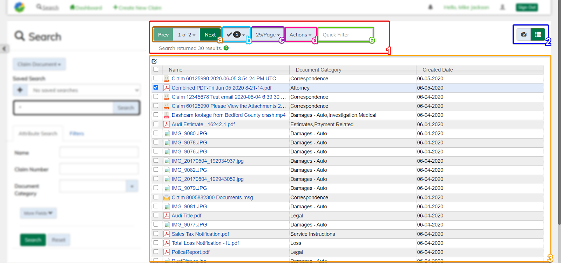The height and width of the screenshot is (263, 561).
Task: Open the selected items count dropdown
Action: (236, 35)
